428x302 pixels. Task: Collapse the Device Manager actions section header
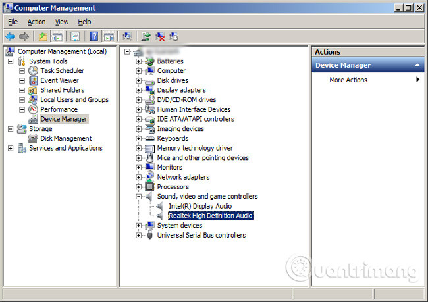(x=419, y=65)
